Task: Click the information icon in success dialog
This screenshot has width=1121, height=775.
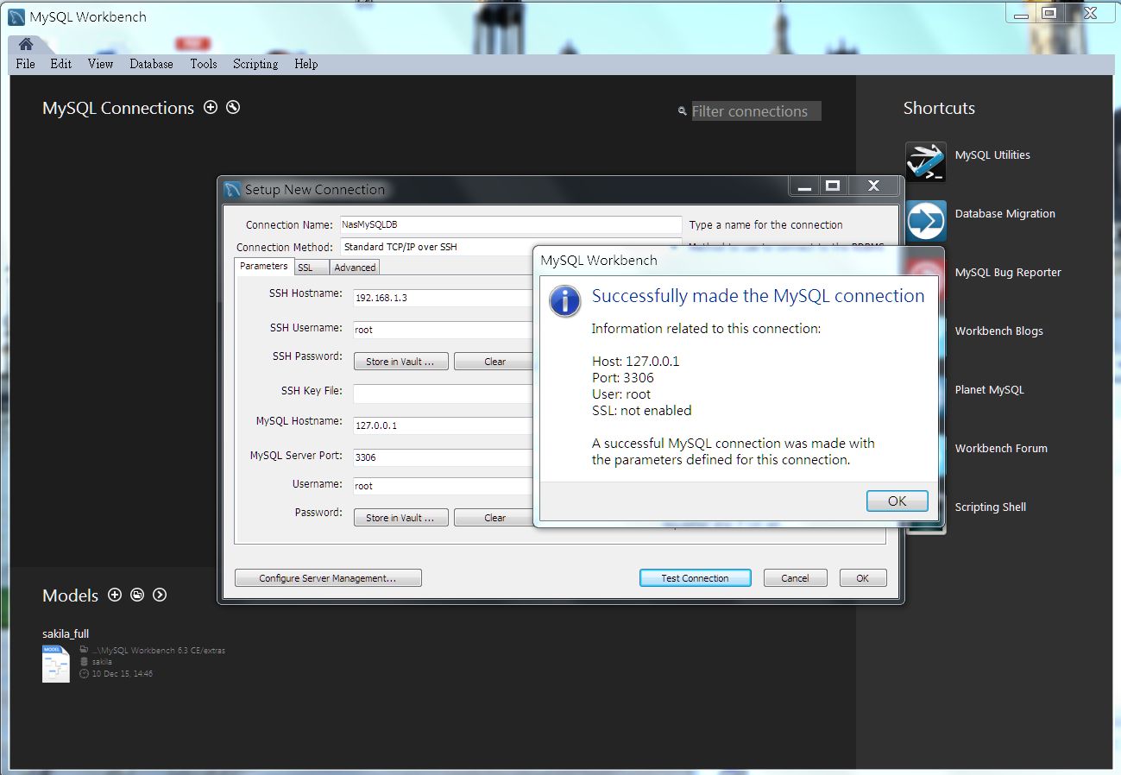Action: point(565,301)
